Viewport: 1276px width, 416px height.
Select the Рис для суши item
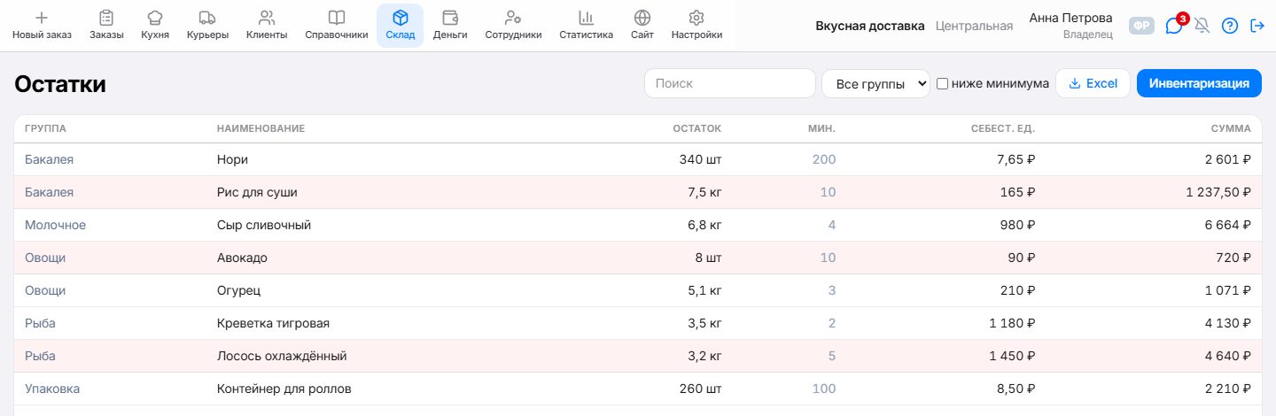point(257,192)
